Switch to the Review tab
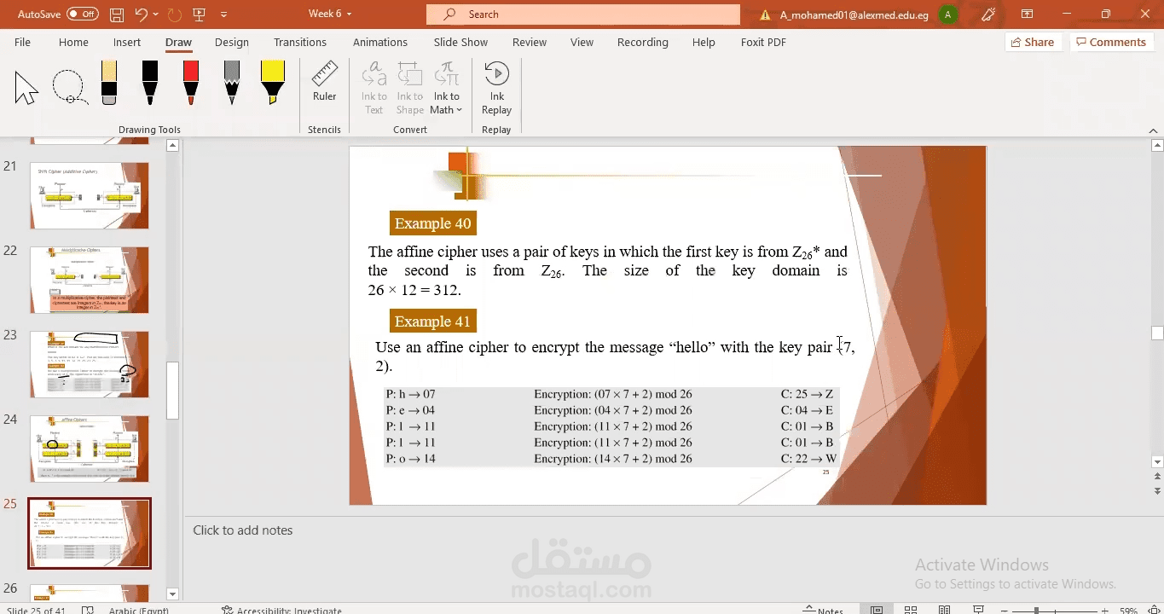The height and width of the screenshot is (614, 1164). [530, 42]
